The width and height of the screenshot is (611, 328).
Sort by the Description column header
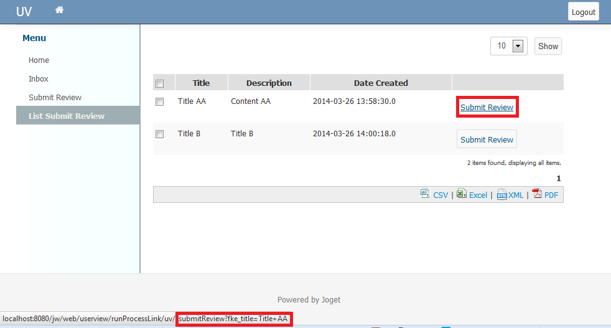point(269,83)
